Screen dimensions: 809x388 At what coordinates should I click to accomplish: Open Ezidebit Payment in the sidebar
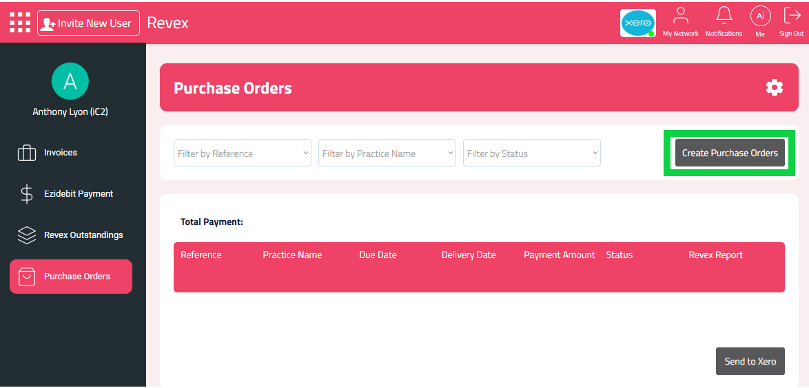[x=71, y=194]
